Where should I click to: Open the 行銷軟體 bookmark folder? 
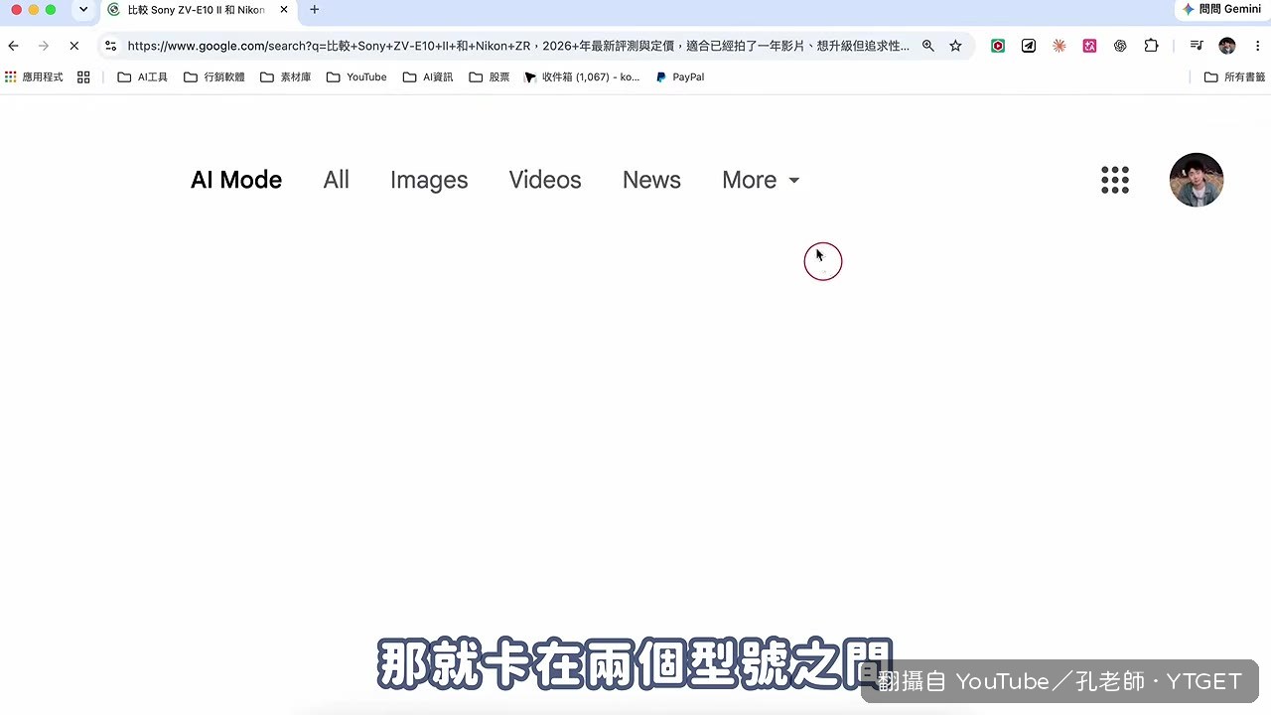214,76
